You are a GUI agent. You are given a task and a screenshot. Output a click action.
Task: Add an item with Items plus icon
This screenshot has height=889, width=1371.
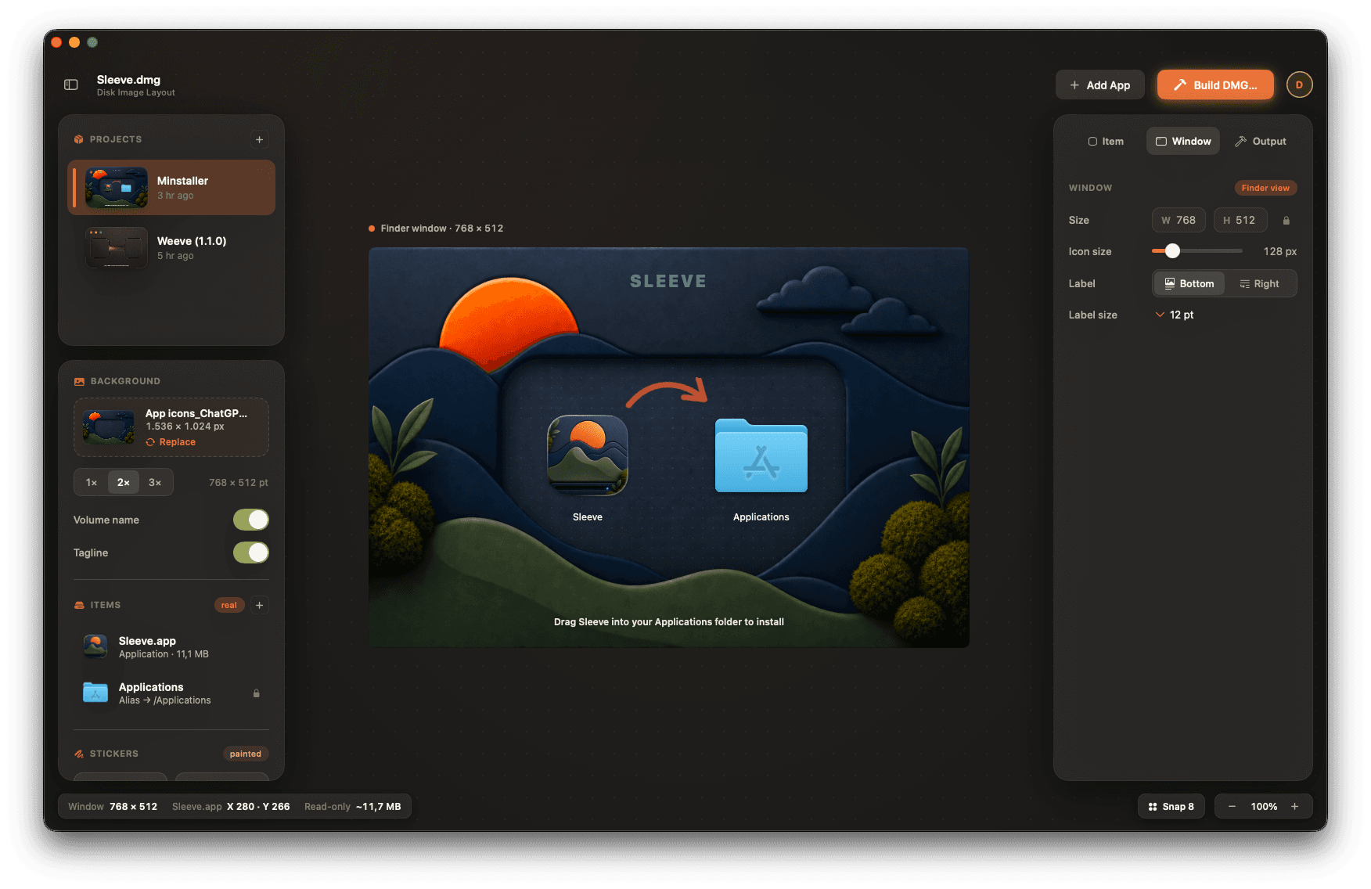[260, 605]
